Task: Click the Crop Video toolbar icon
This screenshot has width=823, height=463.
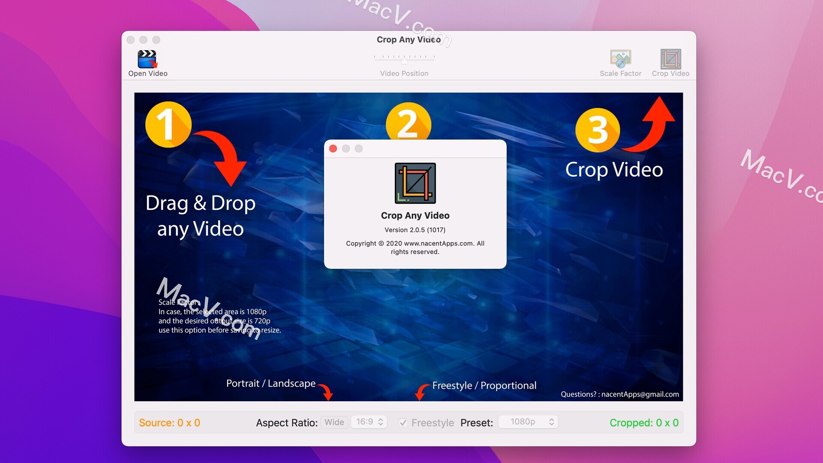Action: 670,59
